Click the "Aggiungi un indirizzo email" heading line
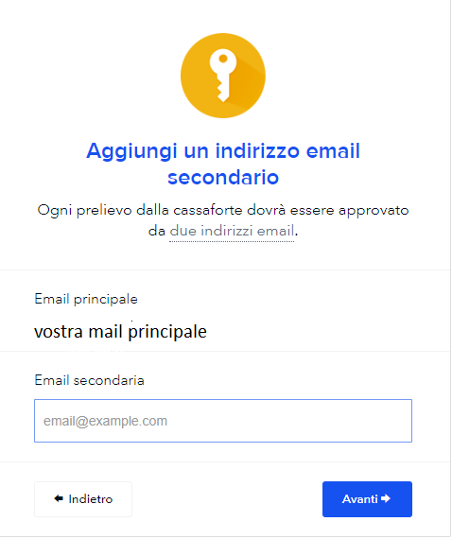452x539 pixels. (x=223, y=151)
